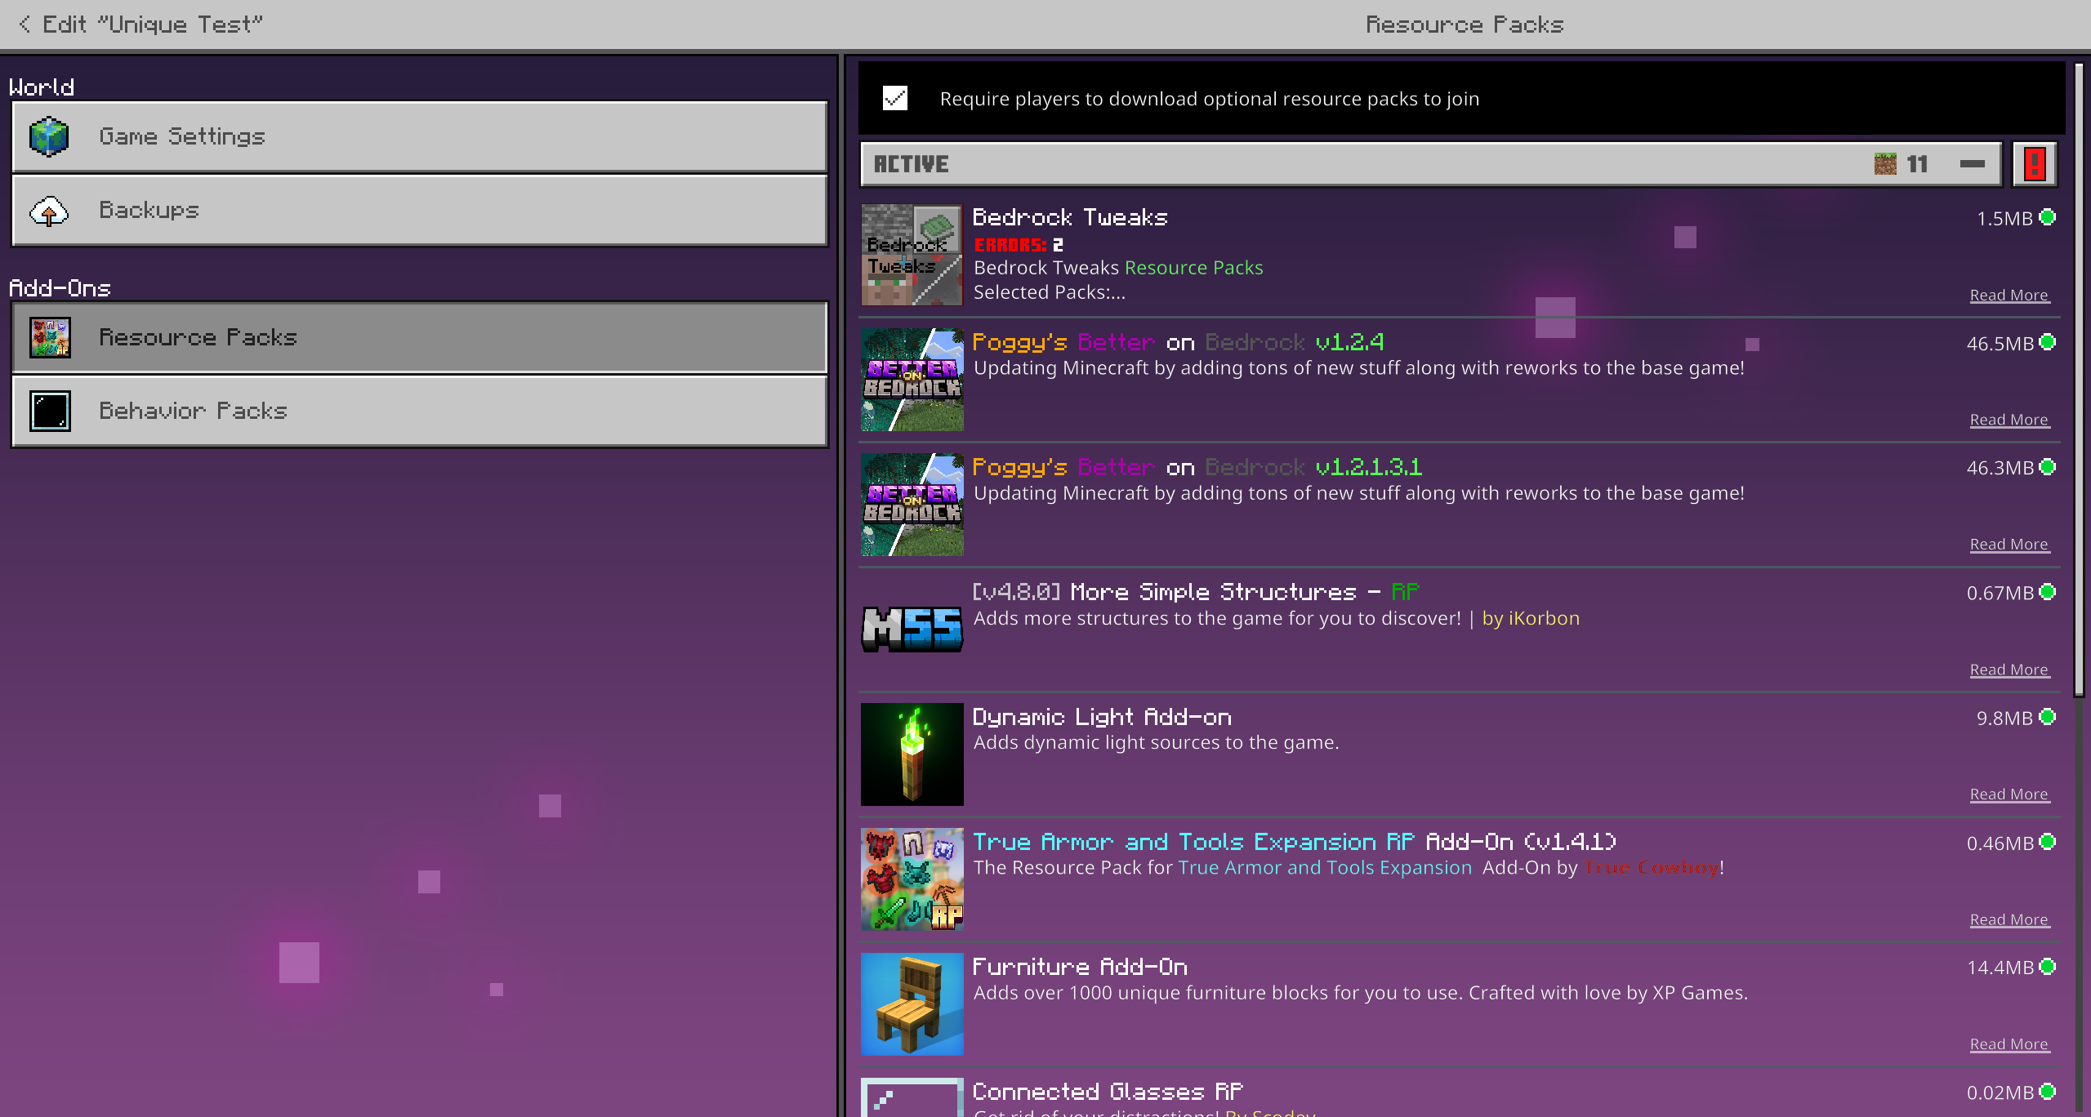
Task: Click the back arrow next to Edit
Action: pyautogui.click(x=25, y=24)
